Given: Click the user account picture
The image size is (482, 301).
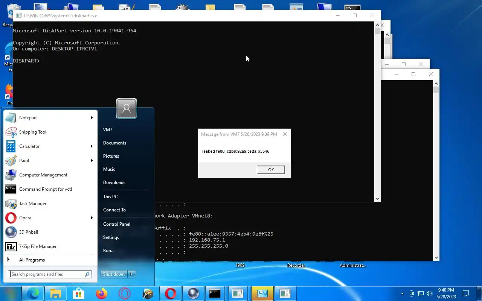Looking at the screenshot, I should click(127, 108).
